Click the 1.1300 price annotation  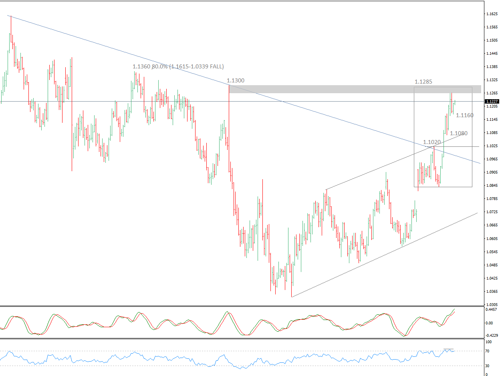pos(236,80)
